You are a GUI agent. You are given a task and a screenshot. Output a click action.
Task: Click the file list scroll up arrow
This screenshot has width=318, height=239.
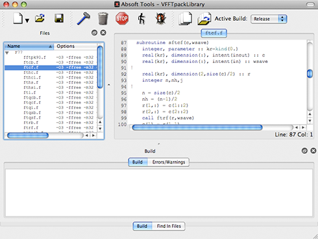click(x=100, y=123)
